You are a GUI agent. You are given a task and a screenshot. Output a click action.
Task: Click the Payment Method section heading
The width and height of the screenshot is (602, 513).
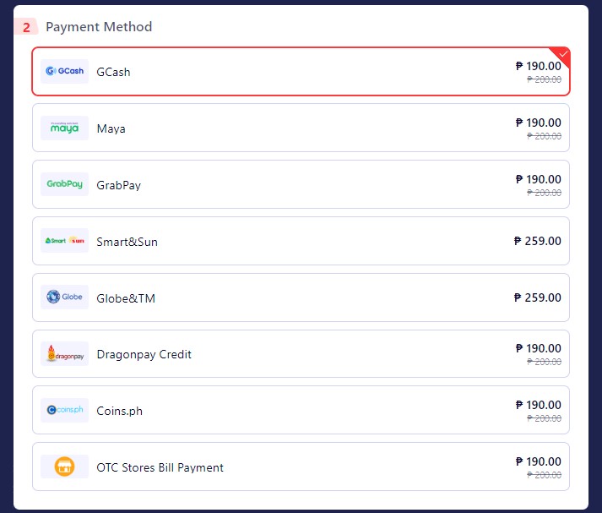click(x=99, y=27)
